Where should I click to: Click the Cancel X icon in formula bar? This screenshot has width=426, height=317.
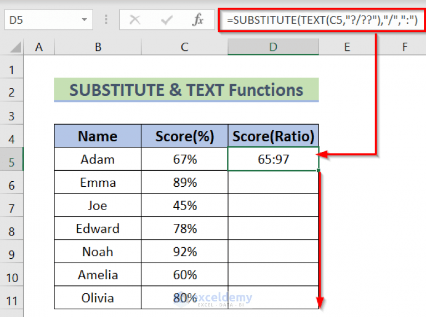click(x=135, y=20)
